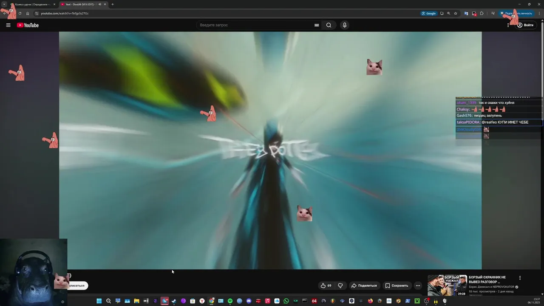Open the red 64 app on taskbar
Viewport: 544px width, 306px height.
click(314, 301)
